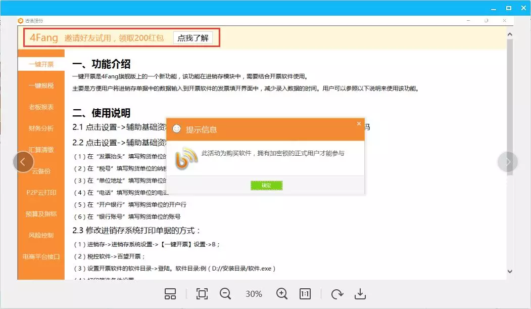Confirm the dialog with the green 确定 button
Image resolution: width=531 pixels, height=309 pixels.
click(x=267, y=185)
